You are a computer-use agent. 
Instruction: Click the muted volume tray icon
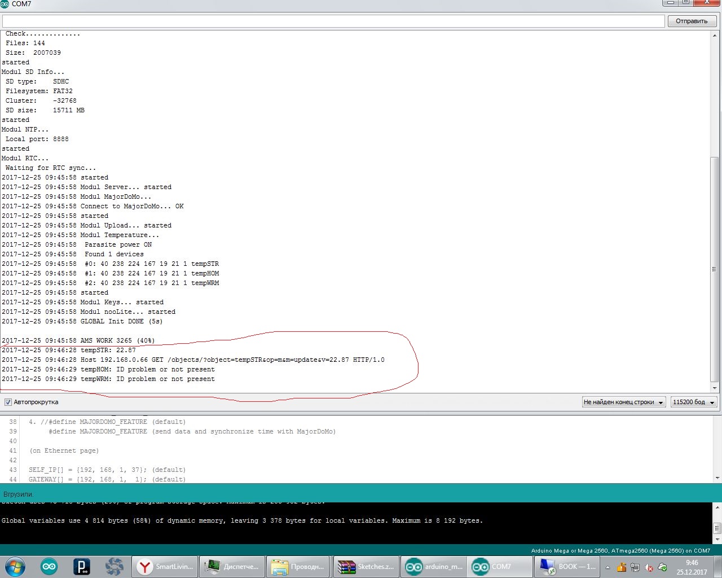pos(649,567)
